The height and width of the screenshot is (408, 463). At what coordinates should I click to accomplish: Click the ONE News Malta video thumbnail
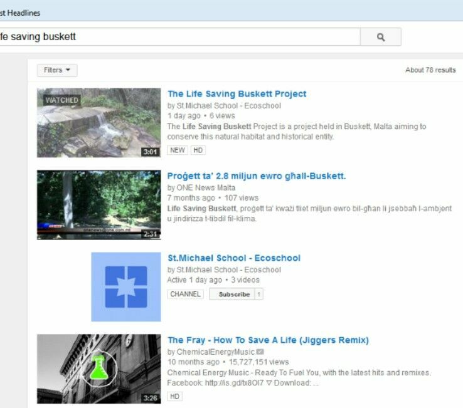point(98,205)
